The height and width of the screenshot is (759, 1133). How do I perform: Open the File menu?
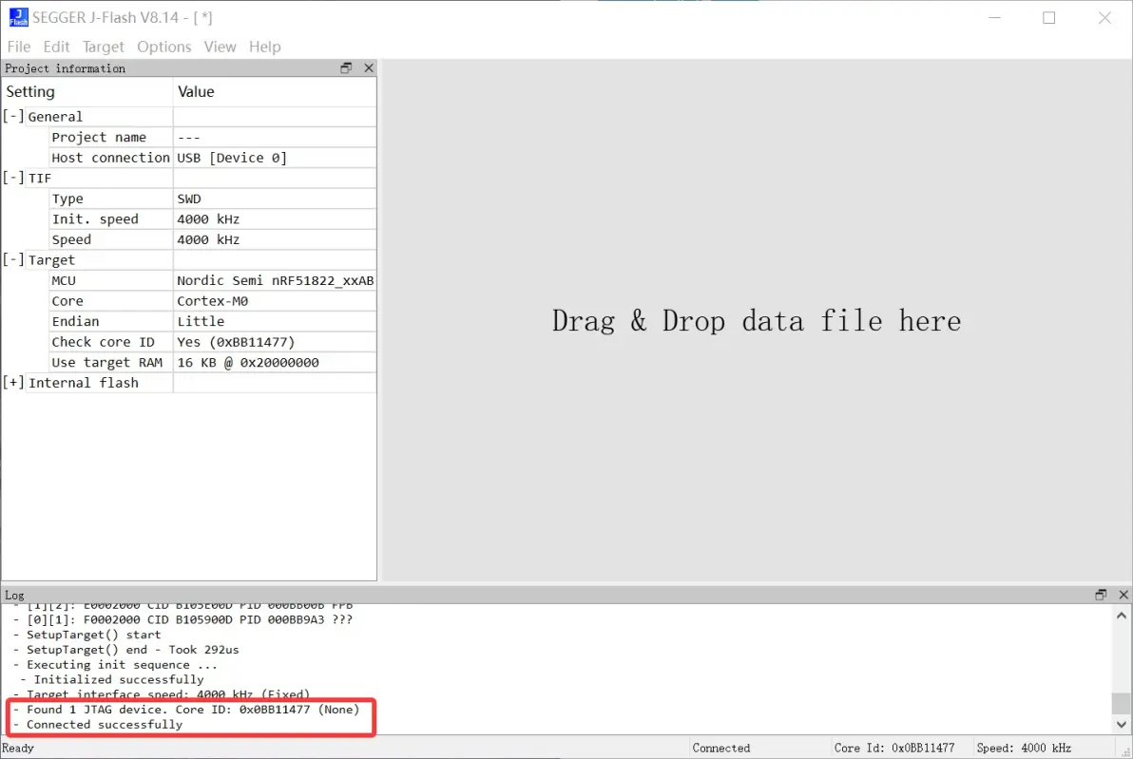click(x=19, y=47)
